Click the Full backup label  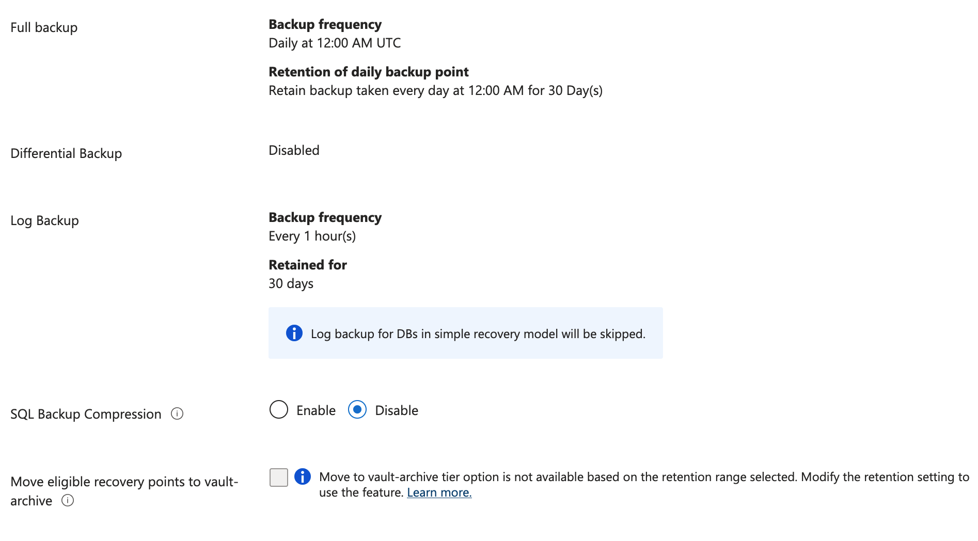[44, 27]
